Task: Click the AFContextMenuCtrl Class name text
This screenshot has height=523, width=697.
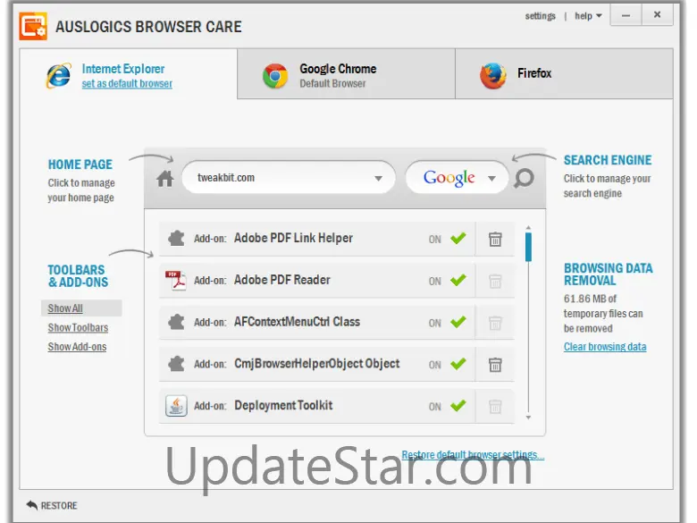Action: coord(297,322)
